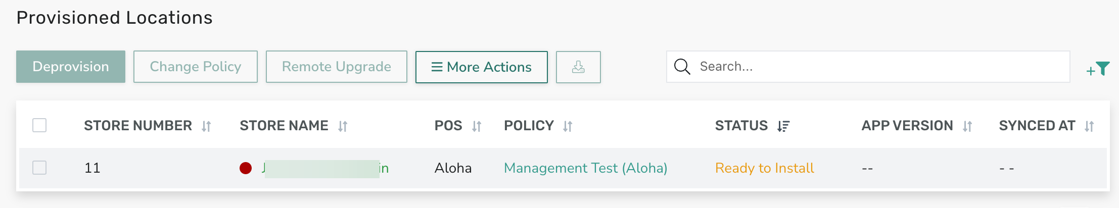Click the red status dot for store 11
The width and height of the screenshot is (1119, 208).
point(246,168)
